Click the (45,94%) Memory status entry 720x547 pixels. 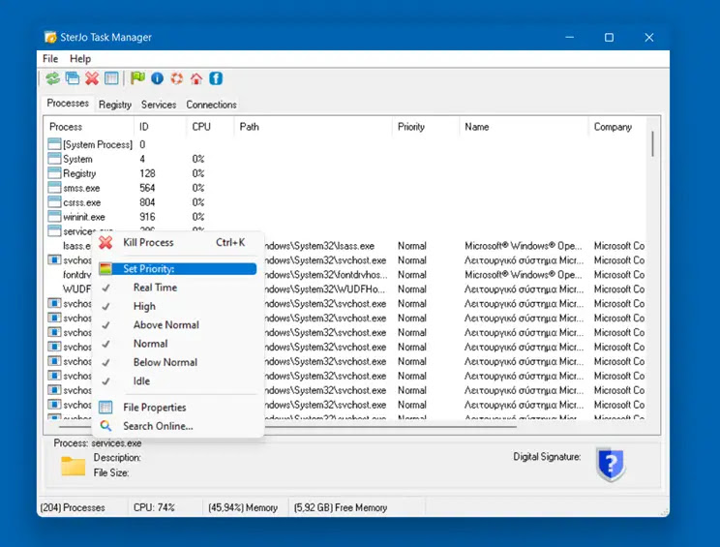243,507
